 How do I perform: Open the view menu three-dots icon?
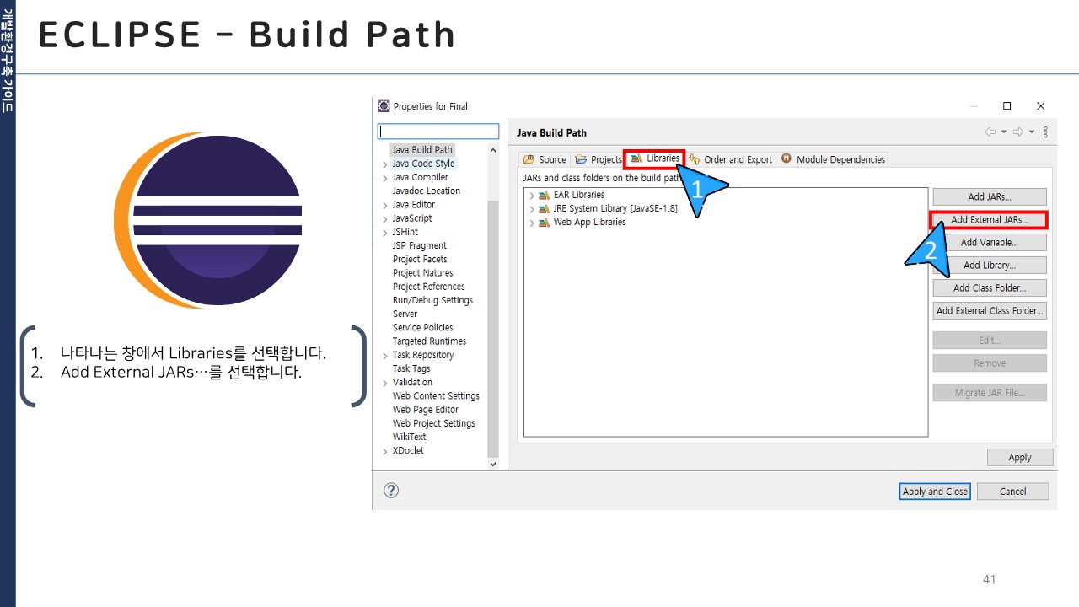(x=1045, y=132)
